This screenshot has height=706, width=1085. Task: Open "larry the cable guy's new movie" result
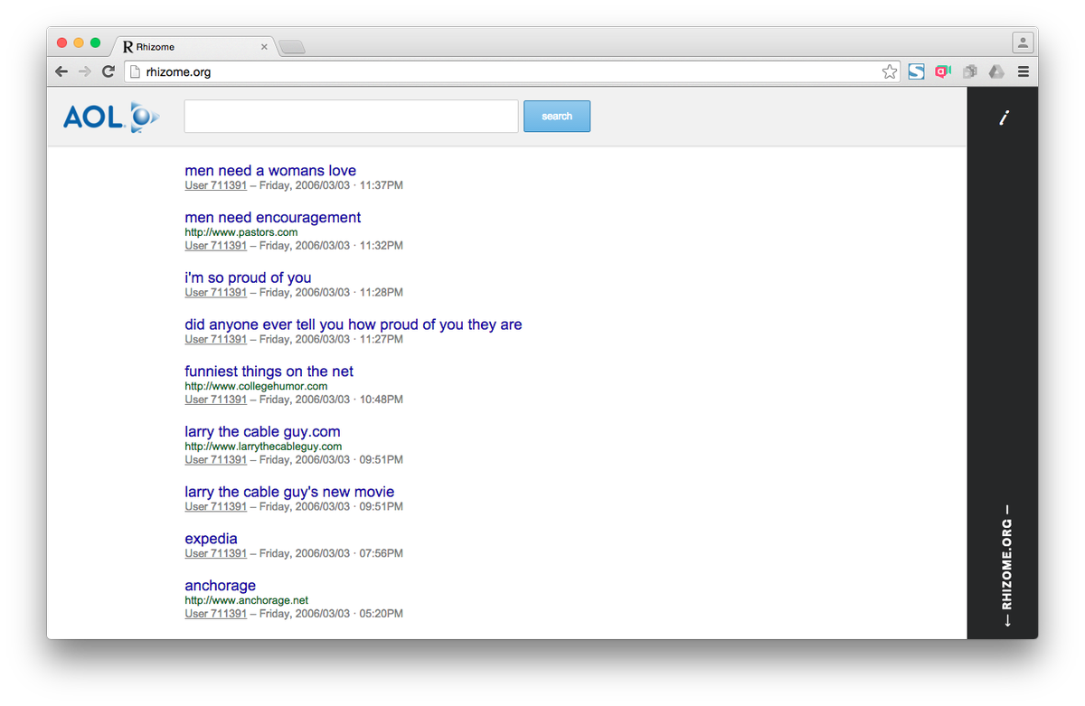[289, 492]
